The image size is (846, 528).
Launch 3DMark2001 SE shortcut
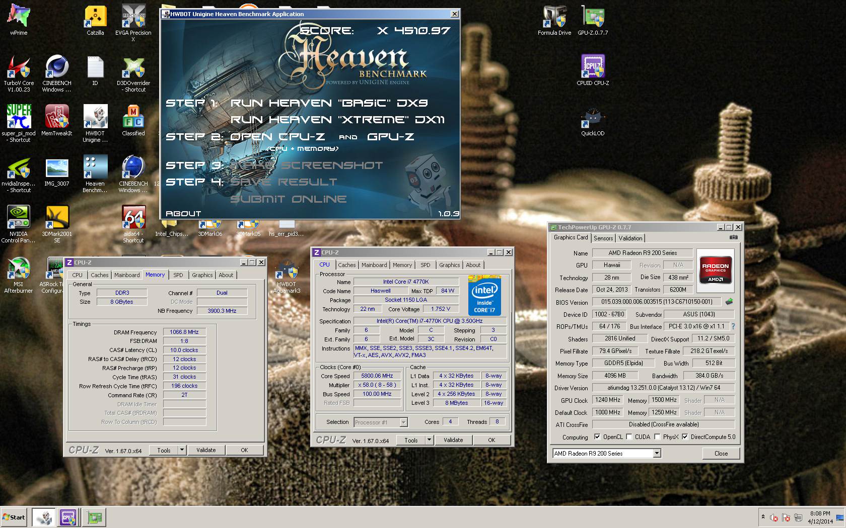tap(57, 224)
